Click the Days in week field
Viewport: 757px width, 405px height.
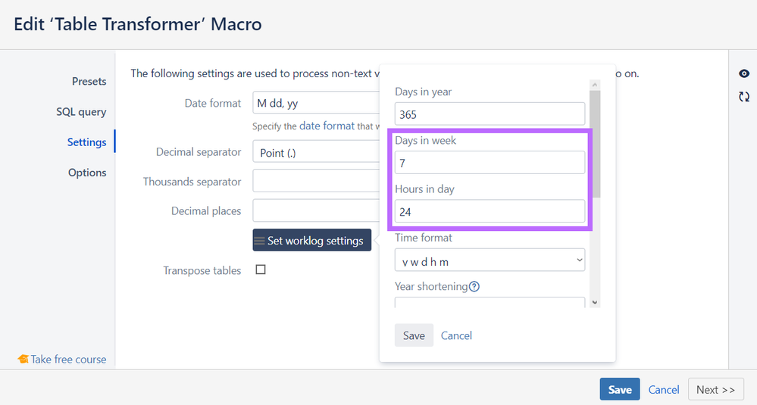coord(490,163)
